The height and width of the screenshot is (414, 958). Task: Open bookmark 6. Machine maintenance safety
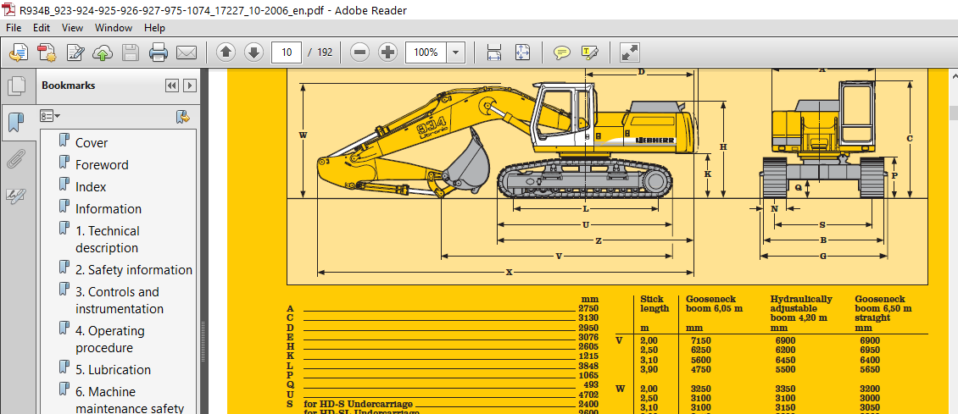click(x=130, y=400)
